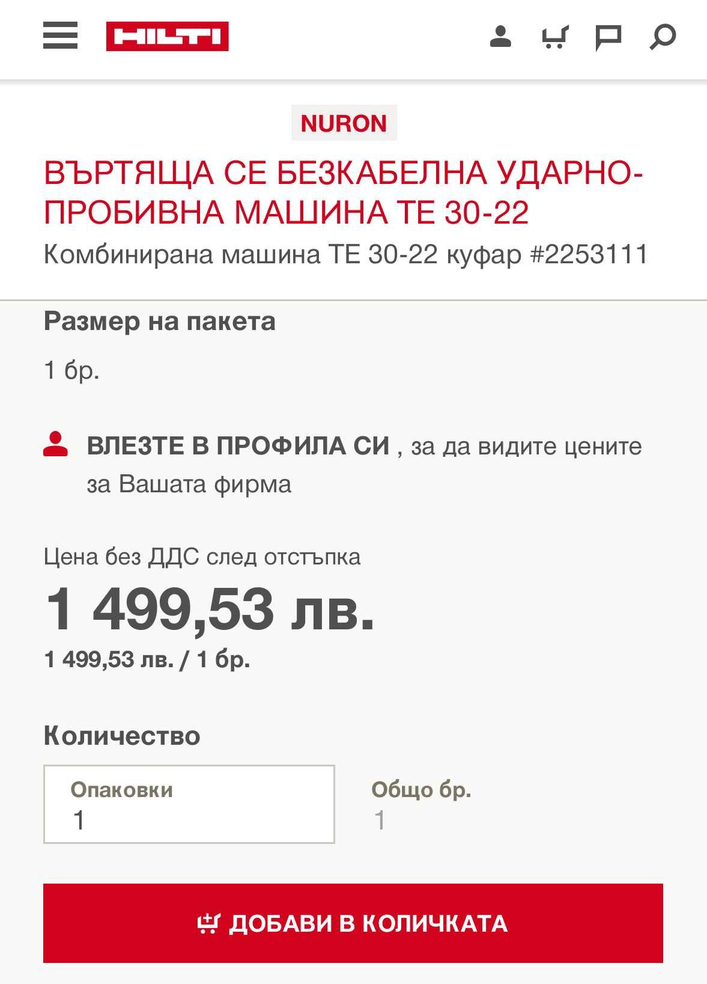Viewport: 707px width, 984px height.
Task: Click the Цена без ДДС след отстъпка label
Action: tap(202, 557)
